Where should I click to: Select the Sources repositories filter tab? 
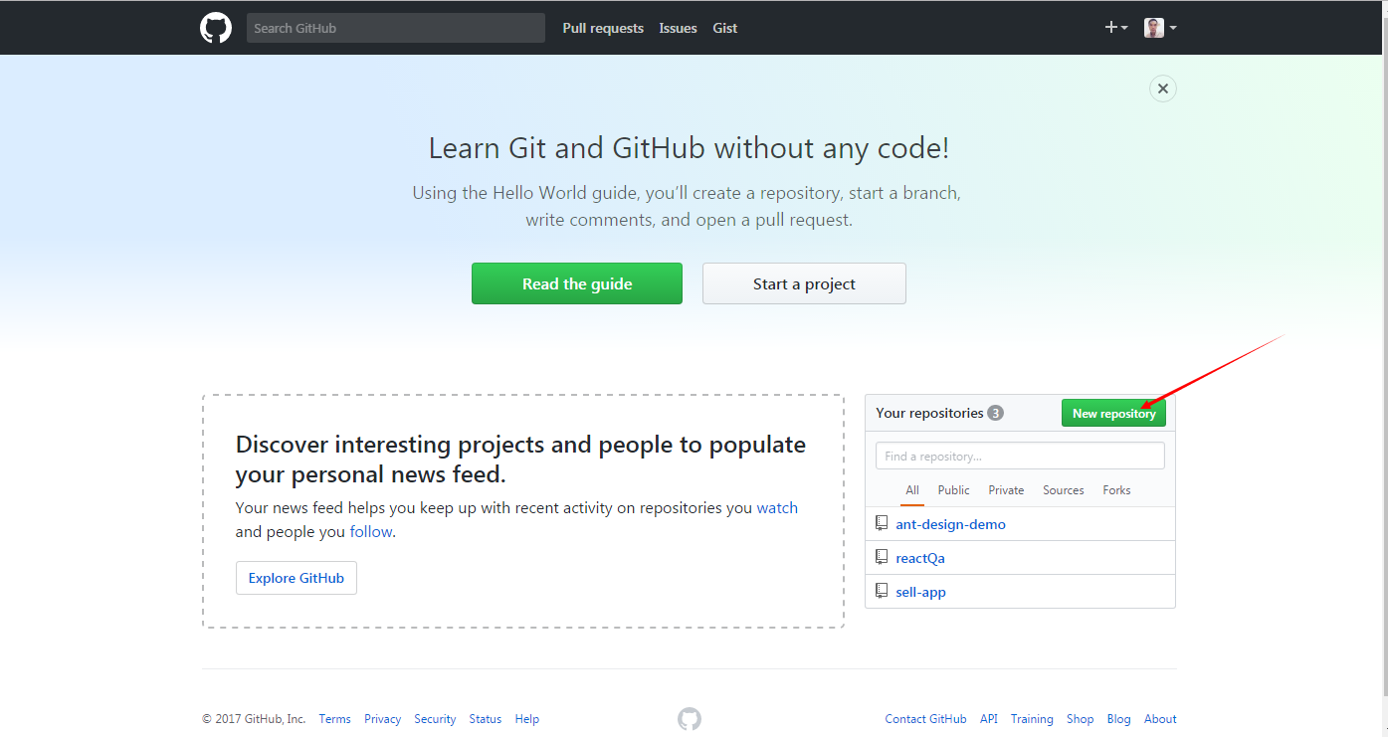[1064, 490]
